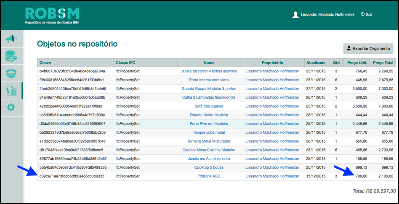399x204 pixels.
Task: Click Proprietário link in Porta Pivo row
Action: pos(272,124)
